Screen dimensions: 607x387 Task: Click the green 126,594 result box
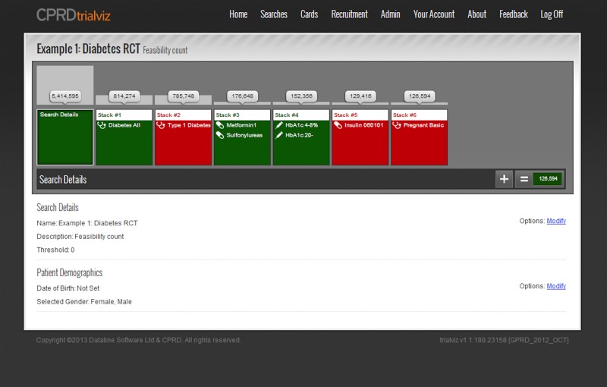[548, 179]
